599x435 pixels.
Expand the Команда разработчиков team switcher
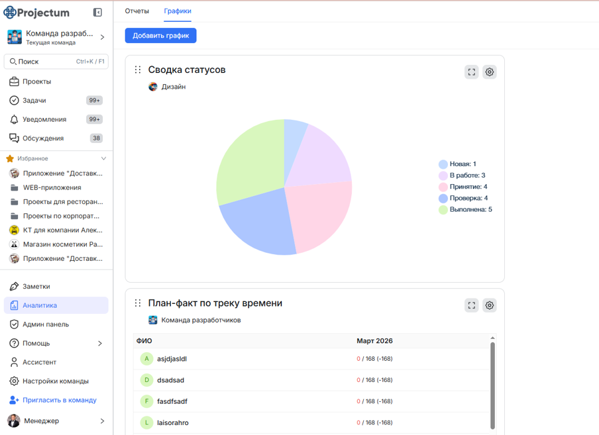pos(56,37)
